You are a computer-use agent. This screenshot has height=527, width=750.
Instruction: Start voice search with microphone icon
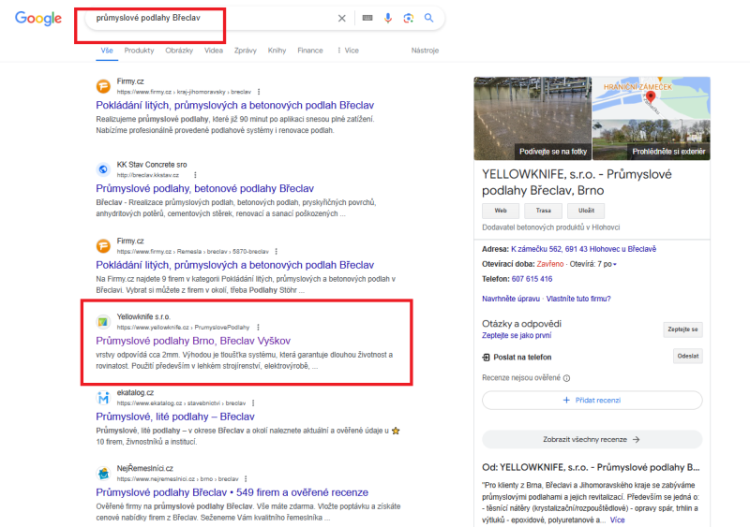tap(388, 18)
